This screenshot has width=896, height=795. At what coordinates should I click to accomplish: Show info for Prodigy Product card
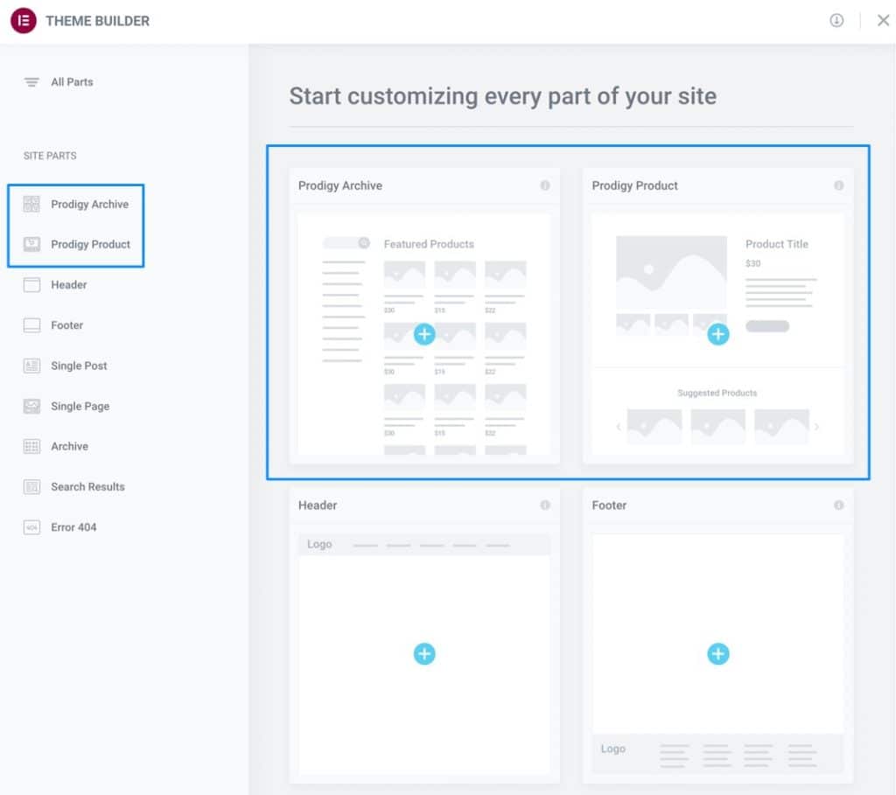(839, 185)
